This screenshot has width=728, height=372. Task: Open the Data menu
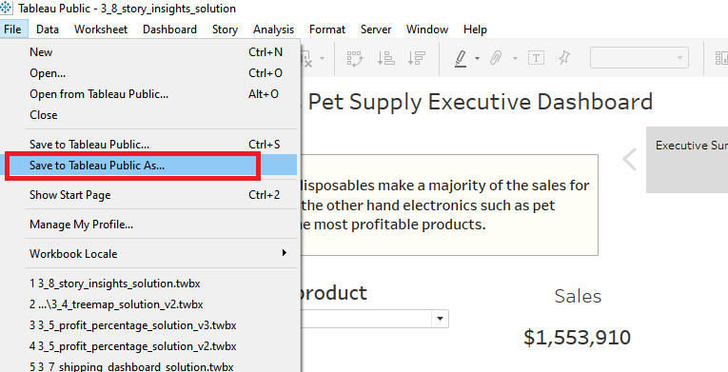pos(48,29)
